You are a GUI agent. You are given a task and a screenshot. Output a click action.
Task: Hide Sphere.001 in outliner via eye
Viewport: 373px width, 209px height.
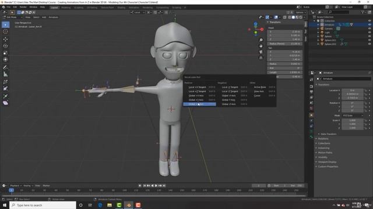point(370,40)
